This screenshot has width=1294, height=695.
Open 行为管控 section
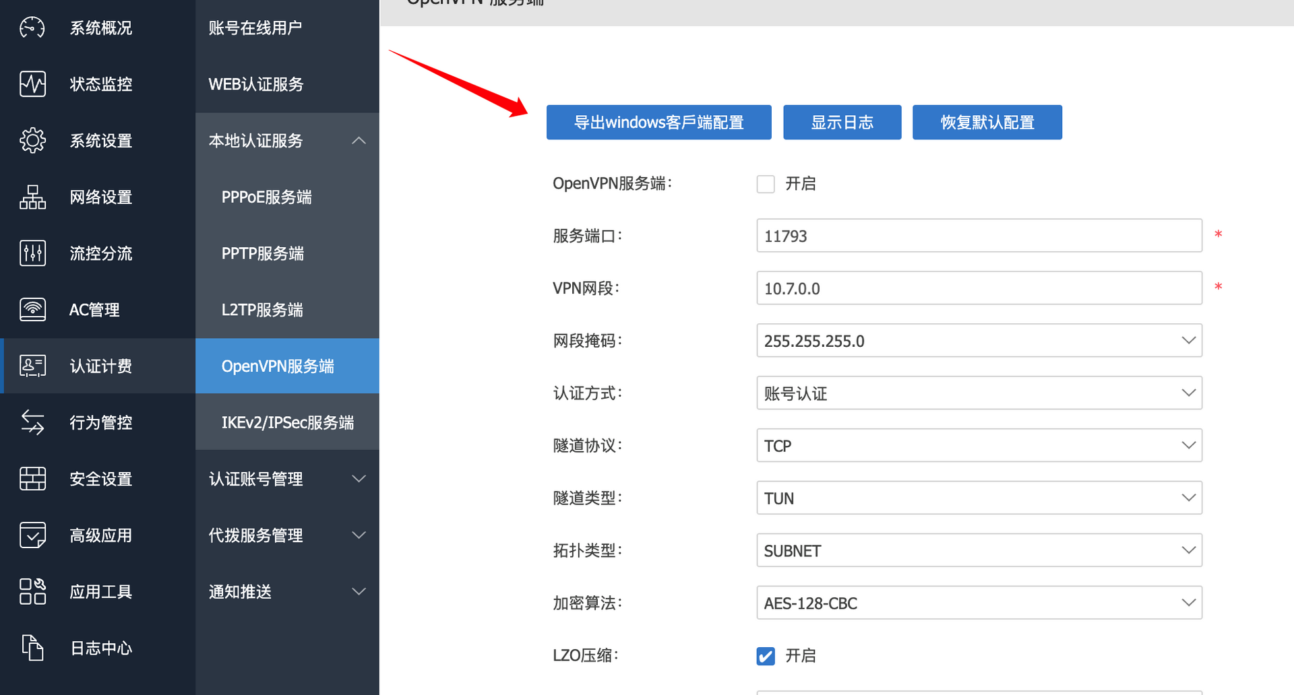[98, 422]
